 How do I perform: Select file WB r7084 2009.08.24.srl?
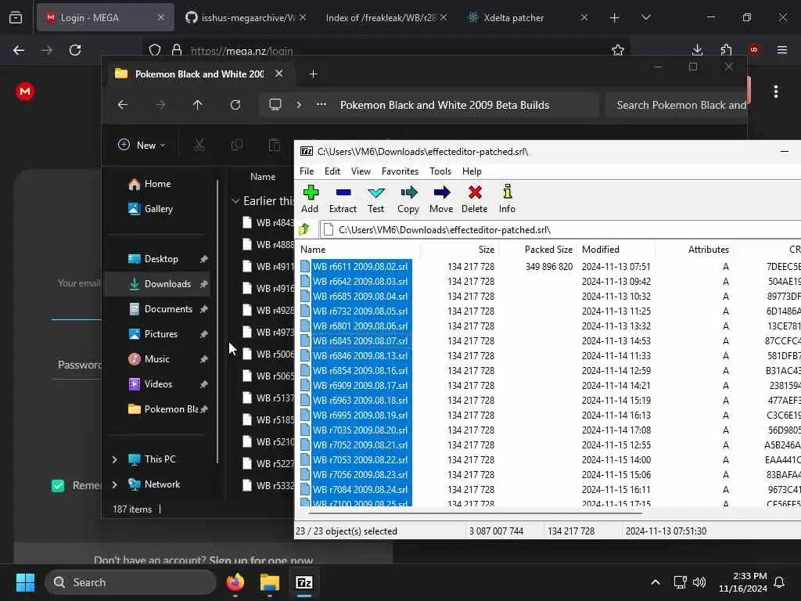coord(360,490)
